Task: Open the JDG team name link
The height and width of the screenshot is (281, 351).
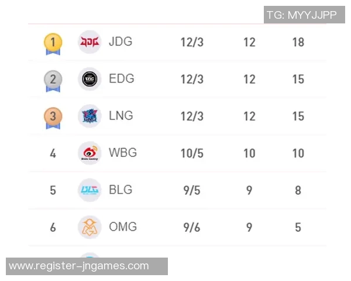Action: tap(121, 42)
